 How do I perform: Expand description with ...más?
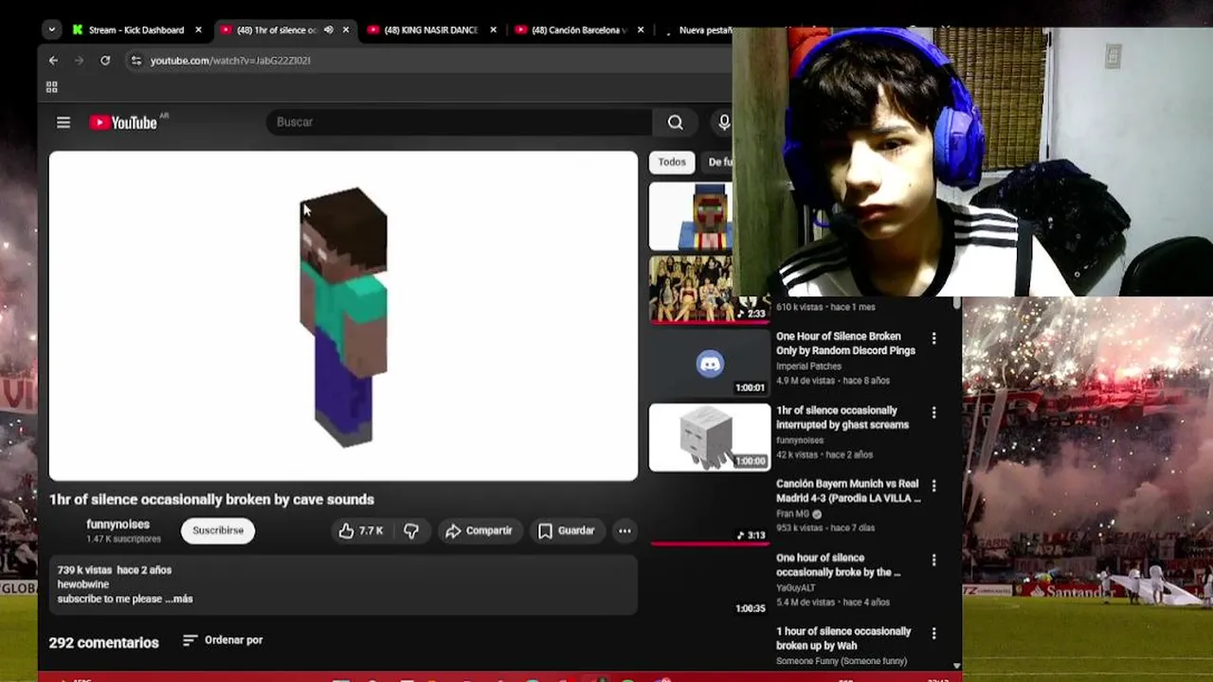click(178, 599)
